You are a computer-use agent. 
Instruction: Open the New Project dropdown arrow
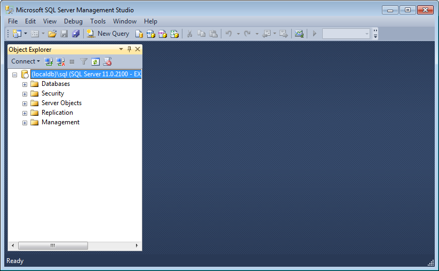point(26,34)
